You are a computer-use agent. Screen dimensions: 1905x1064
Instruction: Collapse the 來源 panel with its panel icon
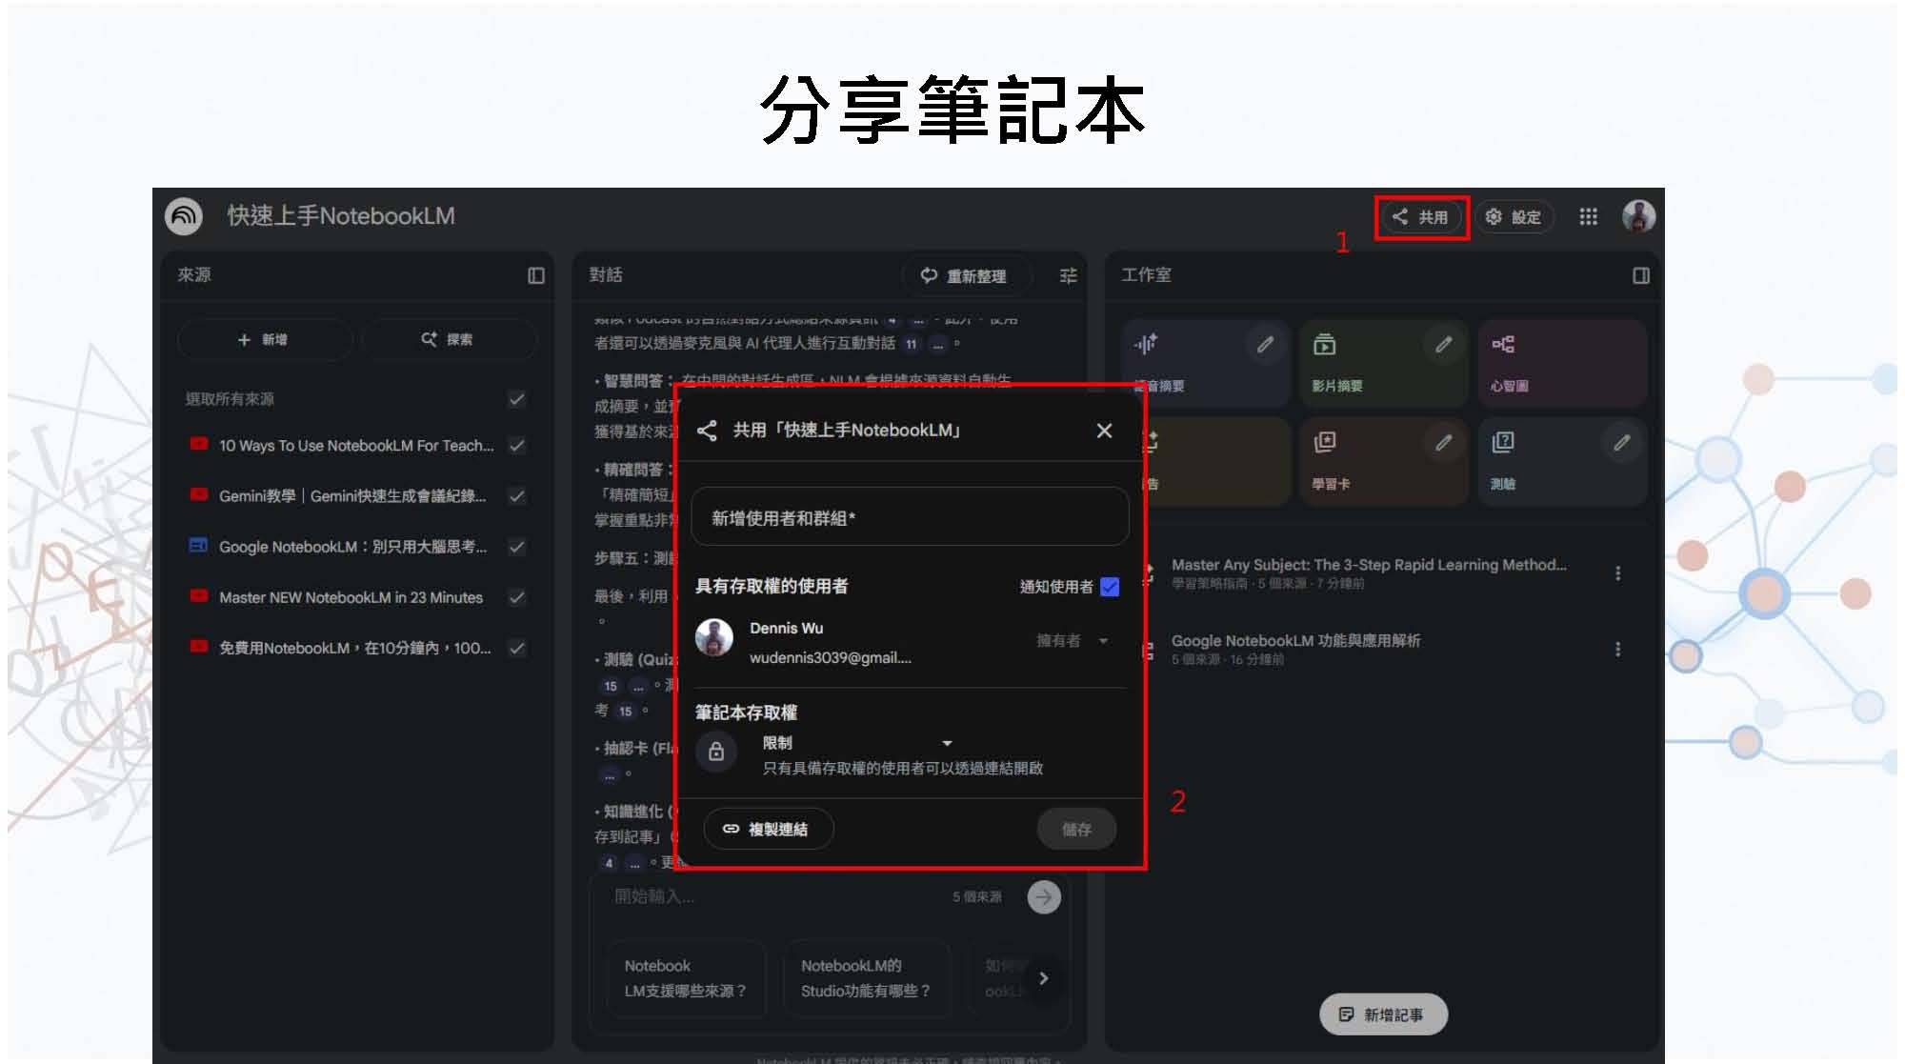pyautogui.click(x=537, y=275)
